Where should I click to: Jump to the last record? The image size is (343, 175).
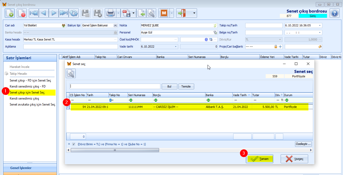tap(64, 13)
